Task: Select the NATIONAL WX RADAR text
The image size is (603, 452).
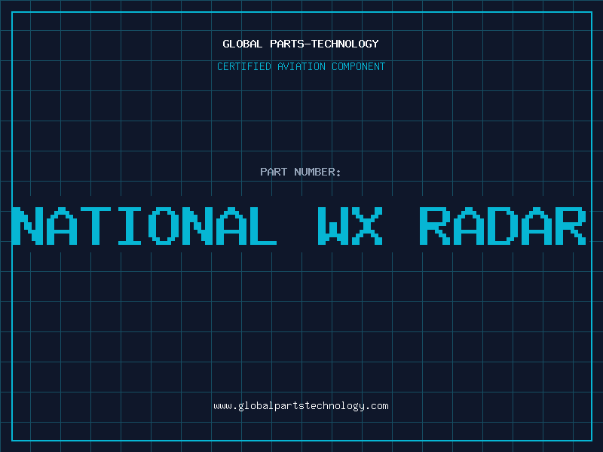Action: 299,225
